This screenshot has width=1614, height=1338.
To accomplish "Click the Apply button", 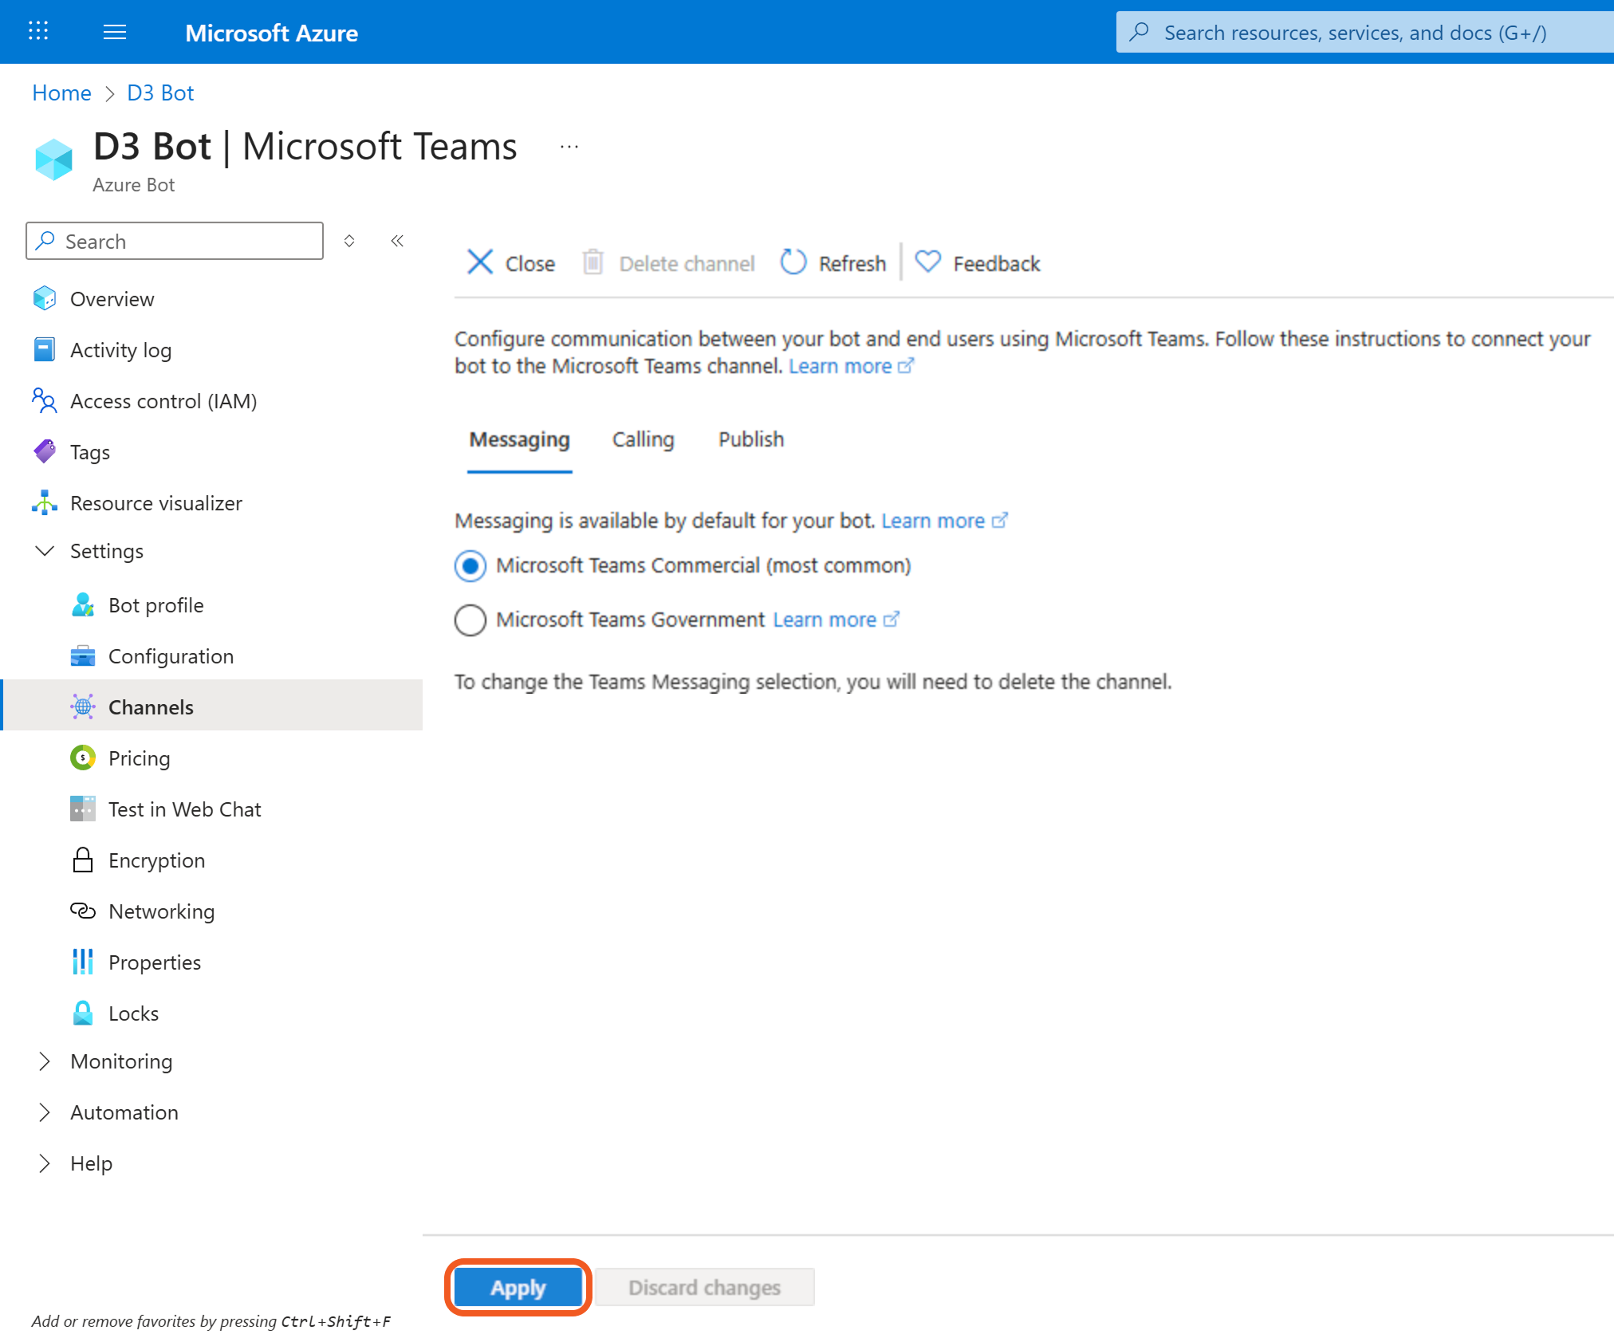I will [x=518, y=1287].
